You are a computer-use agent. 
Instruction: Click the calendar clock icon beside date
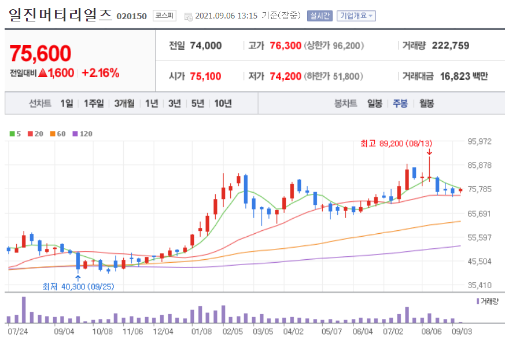pyautogui.click(x=189, y=16)
